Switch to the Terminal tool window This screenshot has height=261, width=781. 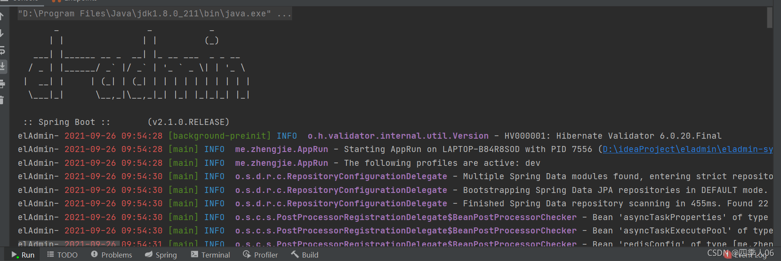(210, 255)
